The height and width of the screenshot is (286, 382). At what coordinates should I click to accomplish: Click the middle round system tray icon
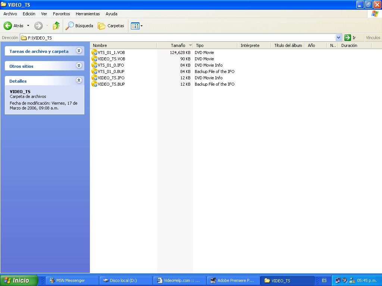click(344, 280)
